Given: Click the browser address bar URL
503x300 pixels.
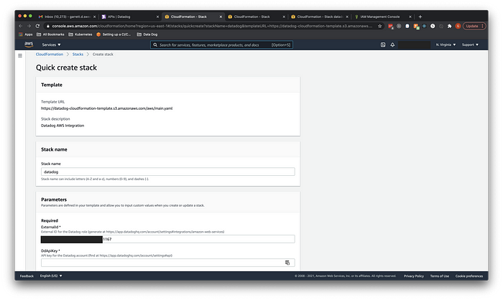Looking at the screenshot, I should click(x=212, y=26).
